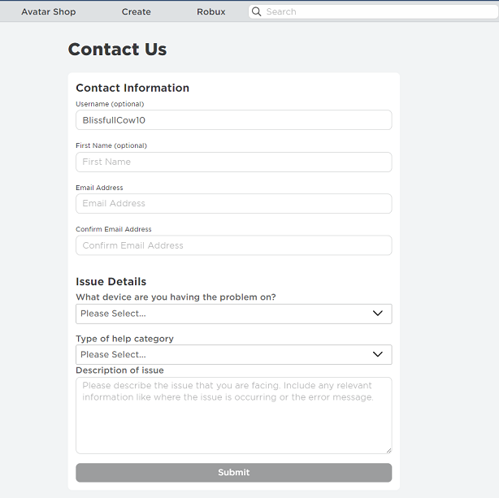Click the magnifying glass search icon
Image resolution: width=499 pixels, height=498 pixels.
256,11
